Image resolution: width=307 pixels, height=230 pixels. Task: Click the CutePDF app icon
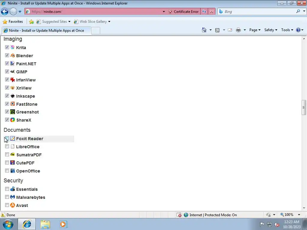(x=13, y=163)
